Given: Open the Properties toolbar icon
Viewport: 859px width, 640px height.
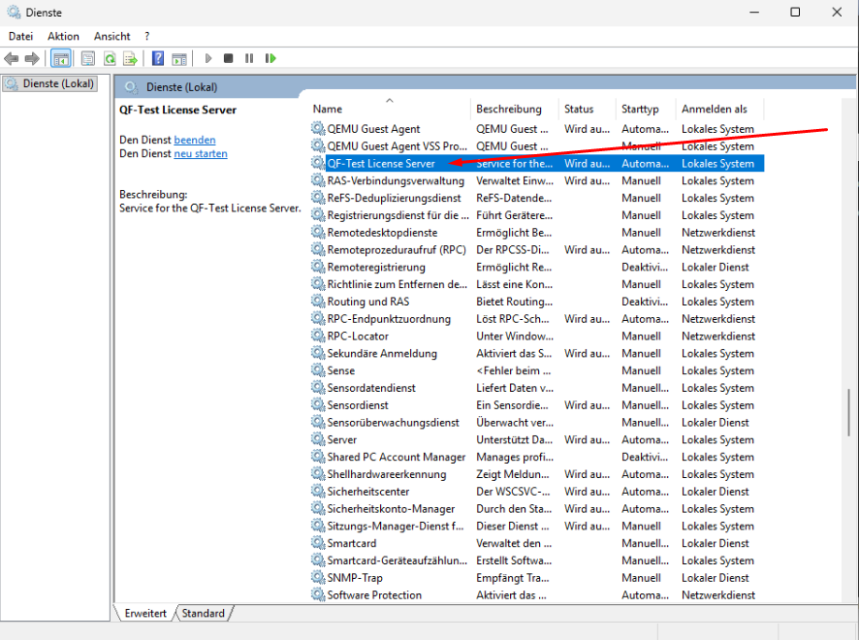Looking at the screenshot, I should coord(87,58).
